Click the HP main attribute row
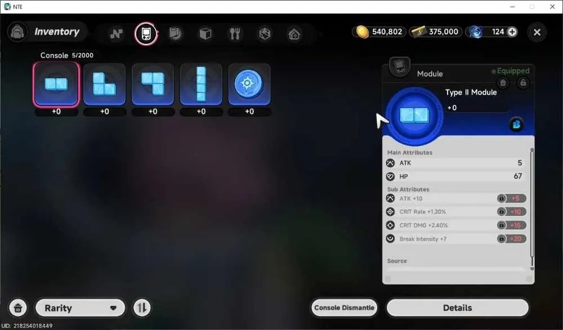This screenshot has height=330, width=563. 456,177
